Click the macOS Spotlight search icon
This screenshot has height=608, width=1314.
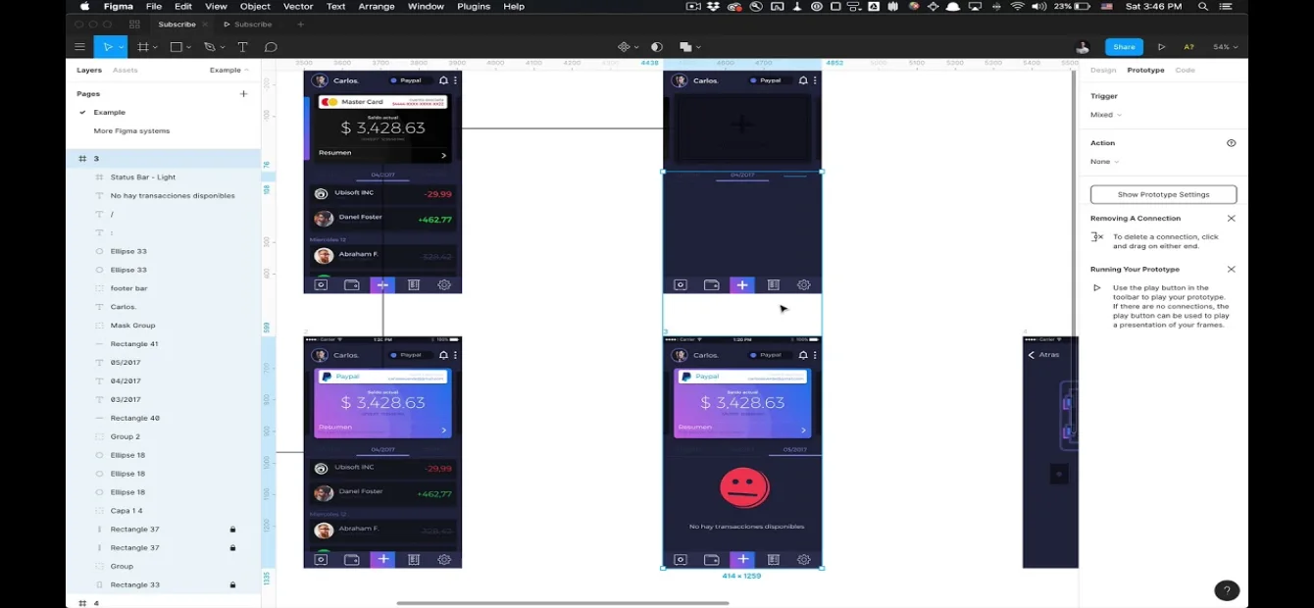tap(1202, 6)
